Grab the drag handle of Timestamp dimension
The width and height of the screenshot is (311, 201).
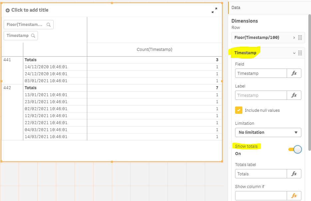(x=300, y=53)
